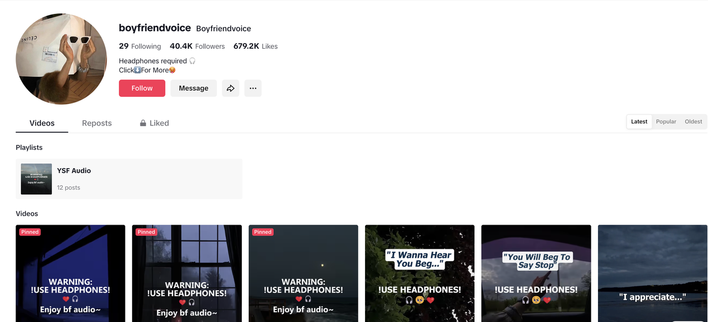Open the YSF Audio playlist

click(x=129, y=179)
